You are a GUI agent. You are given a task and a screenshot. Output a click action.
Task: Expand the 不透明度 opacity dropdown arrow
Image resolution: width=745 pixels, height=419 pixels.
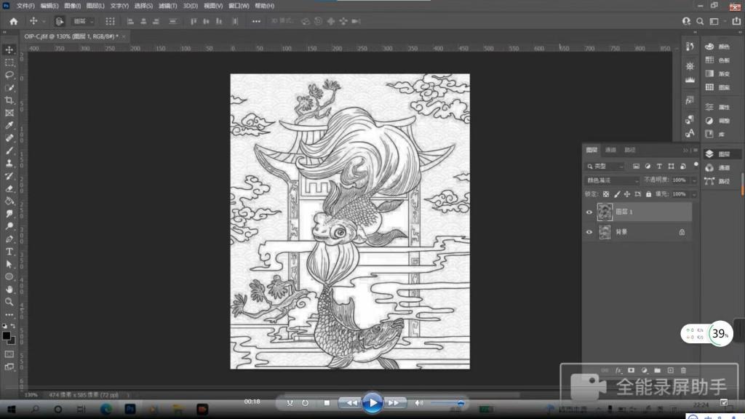pyautogui.click(x=693, y=180)
